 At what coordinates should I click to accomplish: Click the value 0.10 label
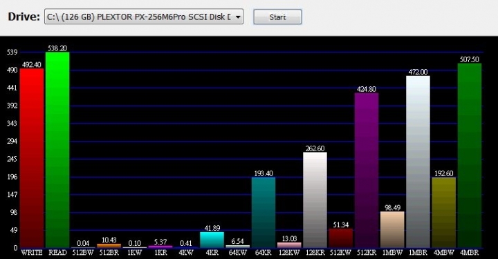tap(135, 243)
